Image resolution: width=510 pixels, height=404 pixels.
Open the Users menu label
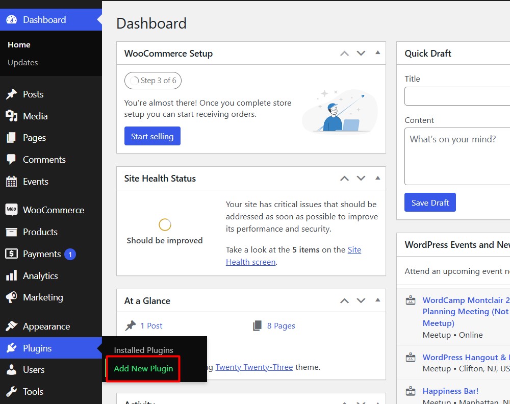click(34, 370)
